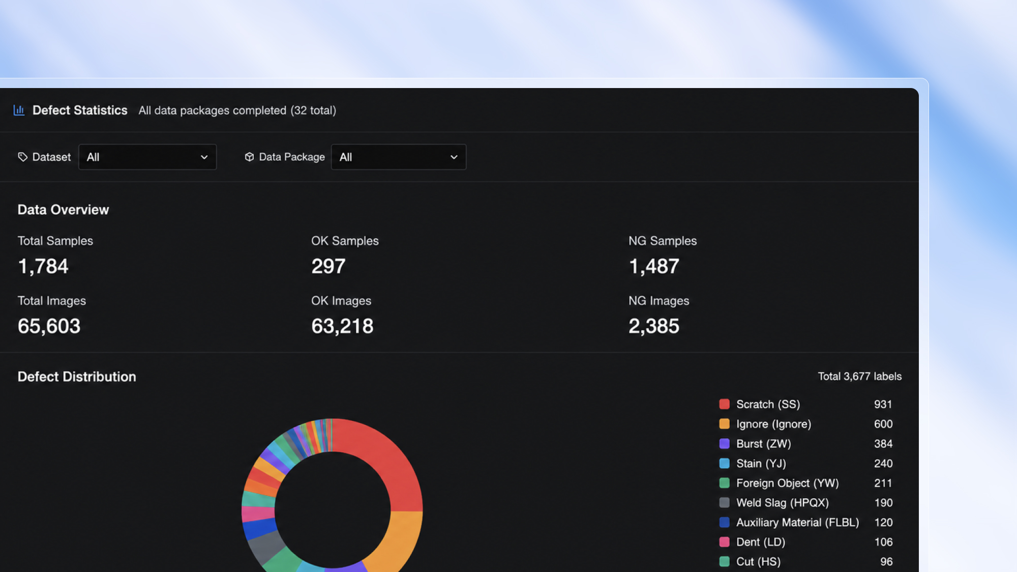Click the orange Ignore legend swatch
This screenshot has width=1017, height=572.
[x=724, y=424]
